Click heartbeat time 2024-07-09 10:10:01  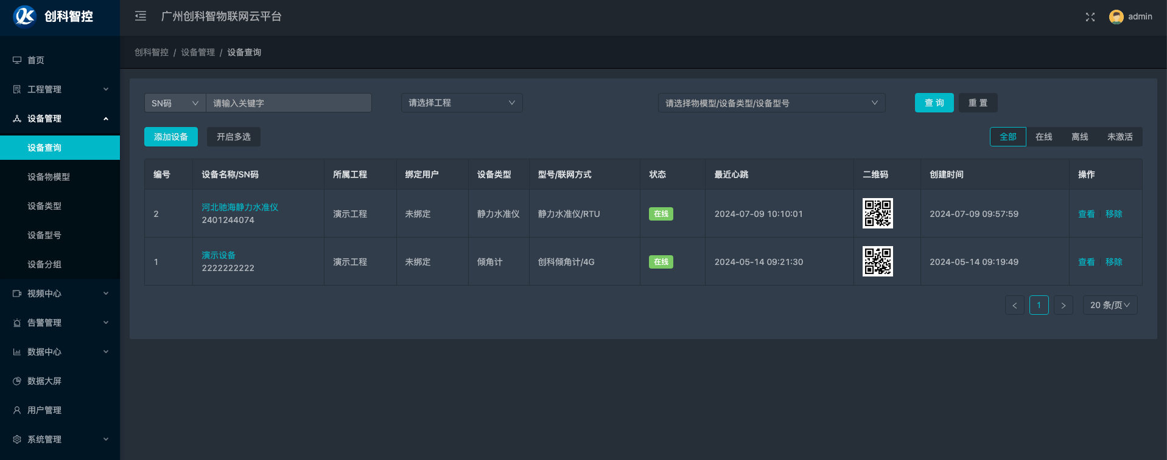[759, 214]
